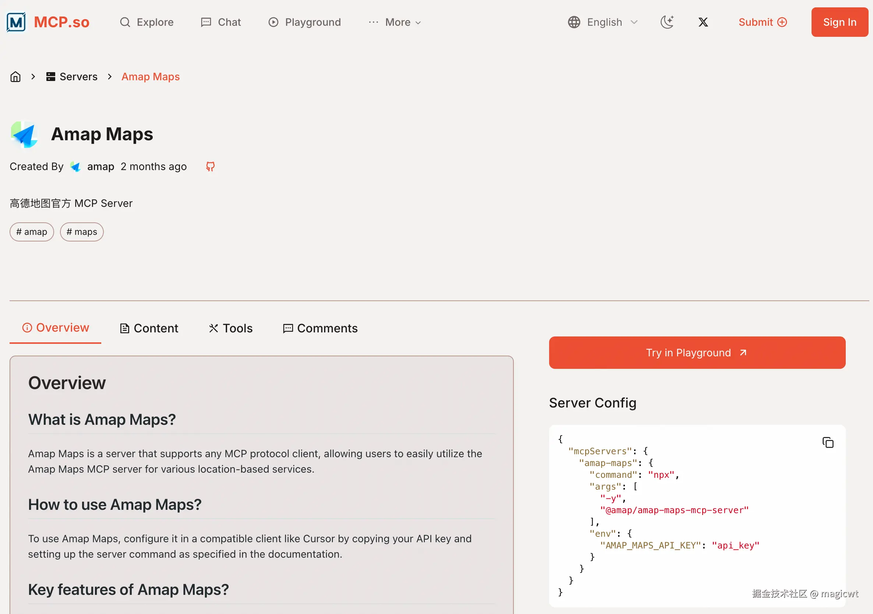The width and height of the screenshot is (873, 614).
Task: Select the # amap tag
Action: [x=32, y=232]
